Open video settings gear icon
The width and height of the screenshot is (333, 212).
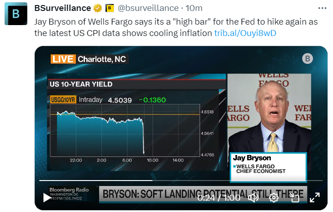pos(274,197)
